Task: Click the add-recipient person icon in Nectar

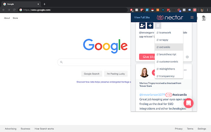Action: pos(142,26)
